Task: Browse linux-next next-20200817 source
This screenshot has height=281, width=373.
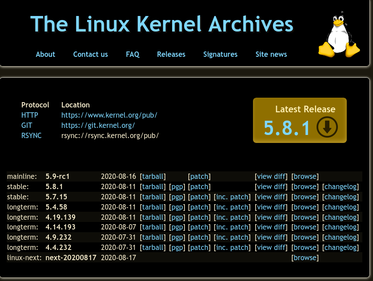Action: 305,258
